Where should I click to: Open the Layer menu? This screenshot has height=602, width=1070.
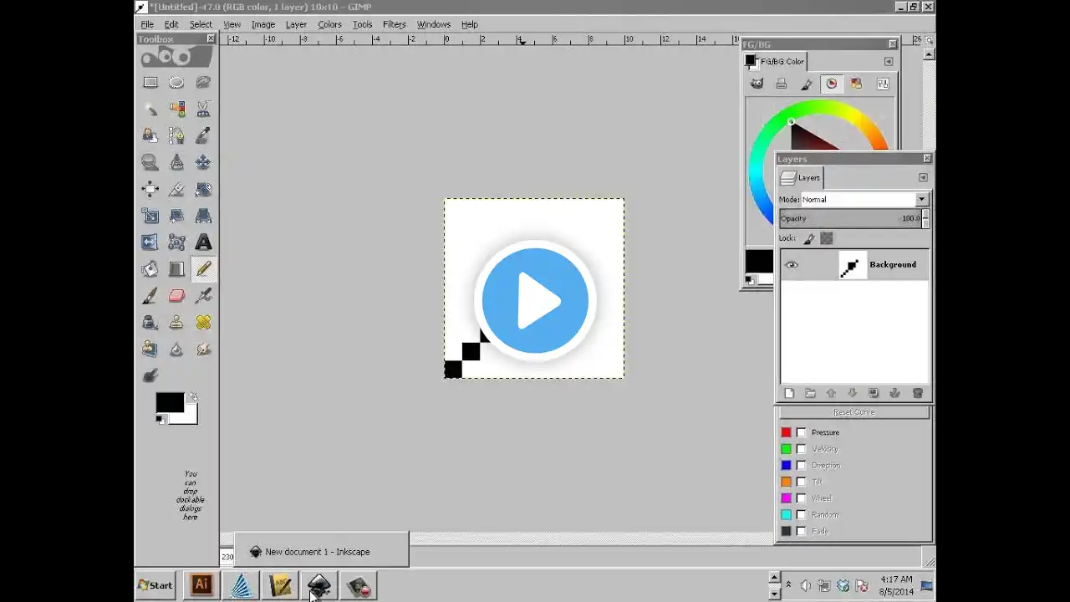pyautogui.click(x=296, y=24)
